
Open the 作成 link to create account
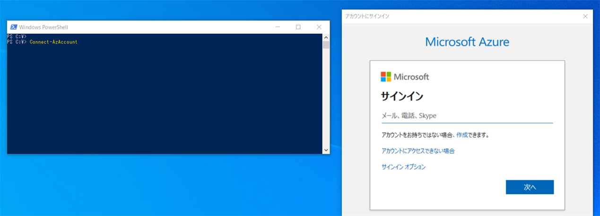coord(462,135)
